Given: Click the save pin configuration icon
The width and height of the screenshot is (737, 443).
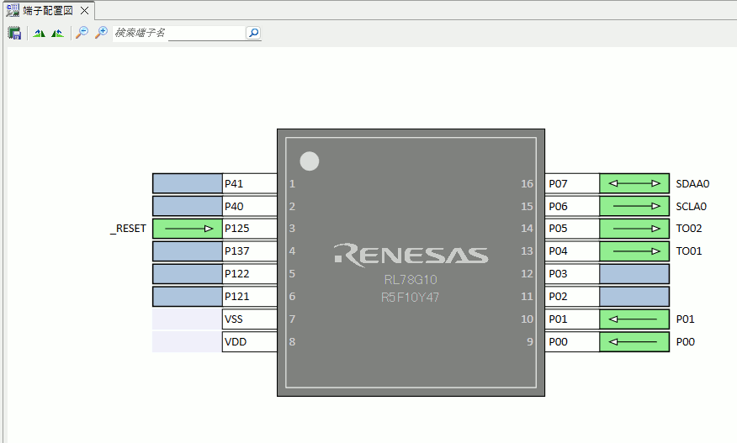Looking at the screenshot, I should (14, 33).
